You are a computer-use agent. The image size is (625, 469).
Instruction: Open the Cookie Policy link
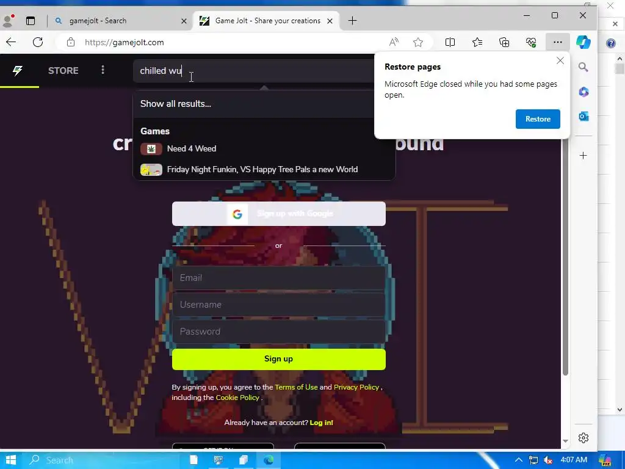click(237, 398)
